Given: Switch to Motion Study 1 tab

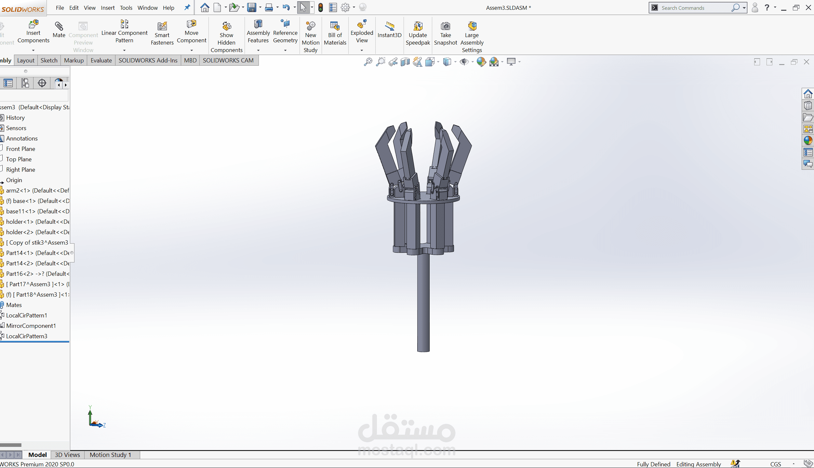Looking at the screenshot, I should 110,455.
